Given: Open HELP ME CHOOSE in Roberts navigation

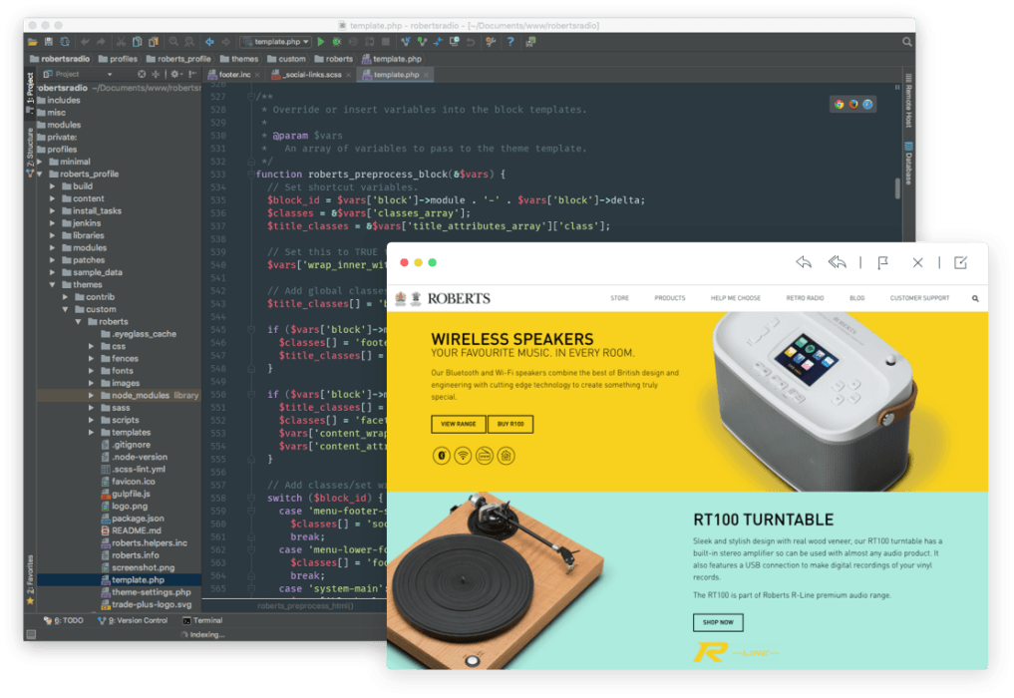Looking at the screenshot, I should point(735,298).
